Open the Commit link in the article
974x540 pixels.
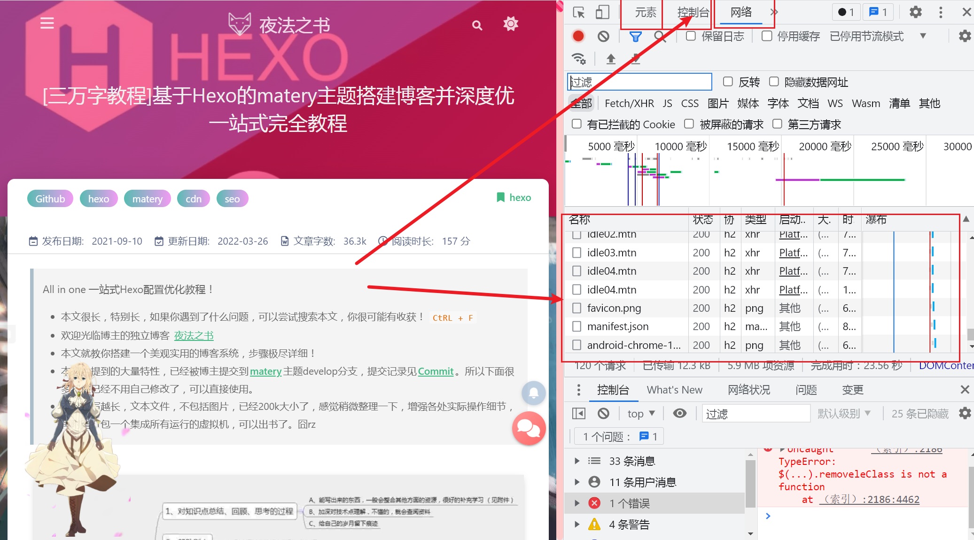435,371
